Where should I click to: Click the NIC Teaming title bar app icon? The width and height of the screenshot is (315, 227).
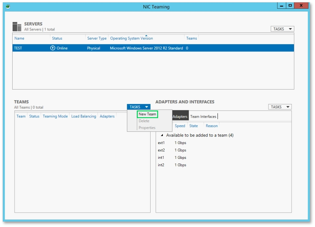point(8,7)
